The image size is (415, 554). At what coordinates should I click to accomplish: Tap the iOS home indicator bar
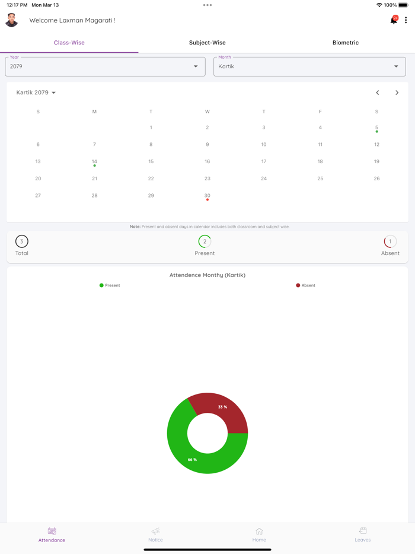pyautogui.click(x=207, y=549)
